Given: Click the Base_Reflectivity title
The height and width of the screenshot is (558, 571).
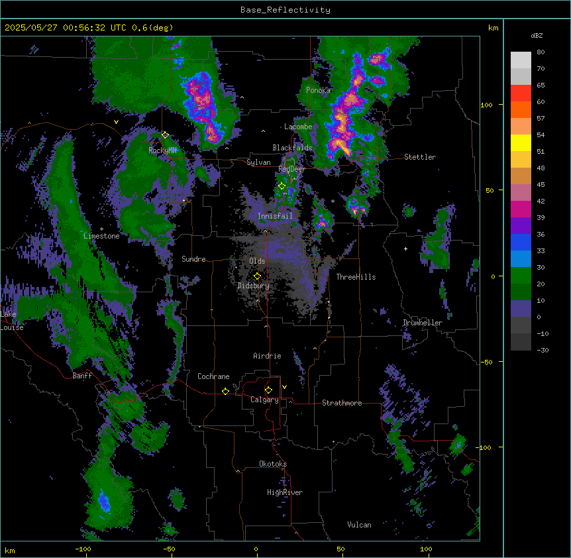Looking at the screenshot, I should tap(285, 10).
